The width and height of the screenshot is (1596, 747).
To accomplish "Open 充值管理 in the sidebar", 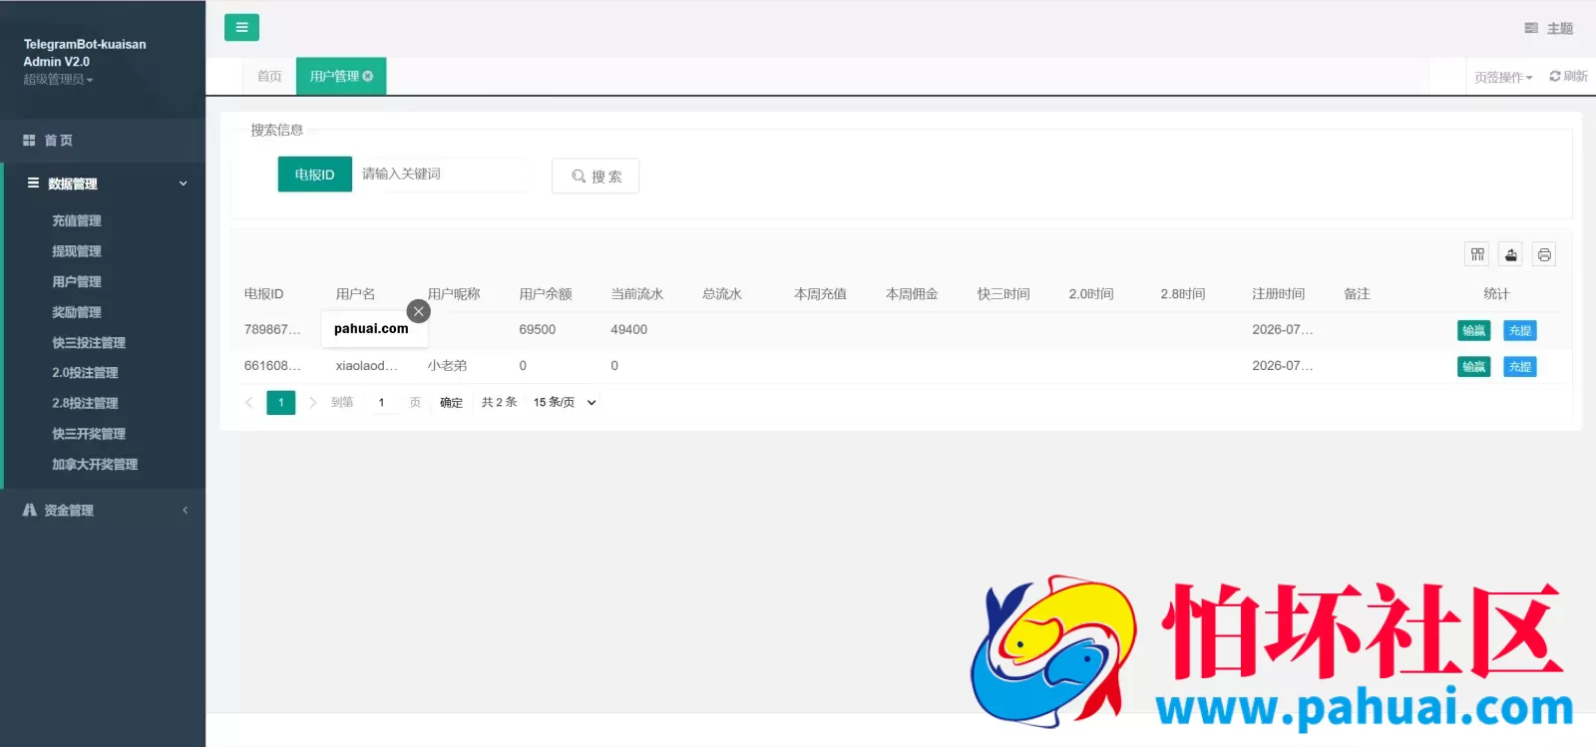I will (77, 220).
